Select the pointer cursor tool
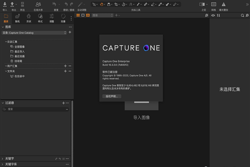 point(94,5)
